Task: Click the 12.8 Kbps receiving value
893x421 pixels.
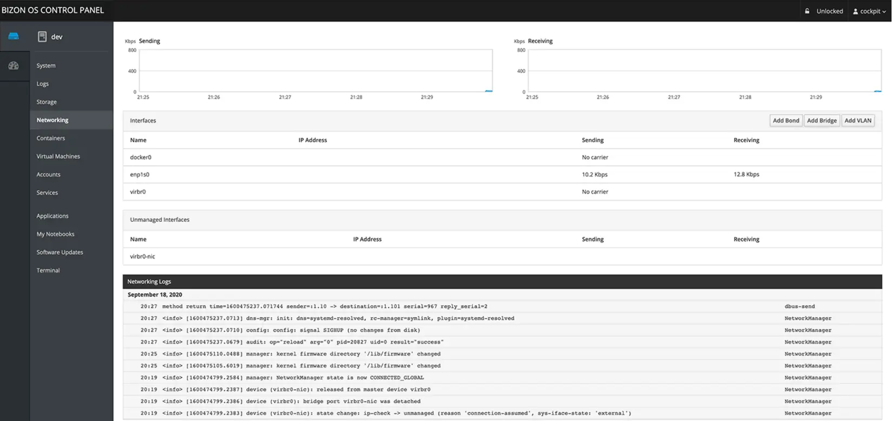Action: click(746, 175)
